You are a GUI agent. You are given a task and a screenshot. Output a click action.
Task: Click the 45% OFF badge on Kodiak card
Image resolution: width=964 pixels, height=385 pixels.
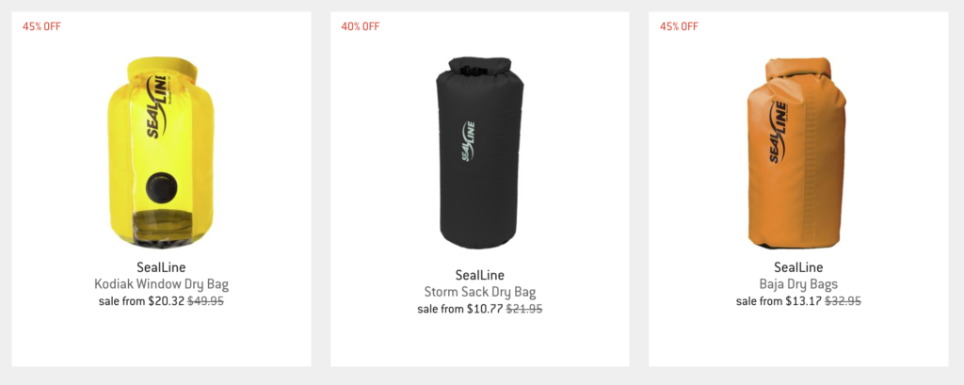(x=41, y=26)
